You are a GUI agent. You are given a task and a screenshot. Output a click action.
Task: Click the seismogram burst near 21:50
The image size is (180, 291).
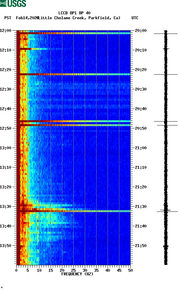(x=166, y=246)
